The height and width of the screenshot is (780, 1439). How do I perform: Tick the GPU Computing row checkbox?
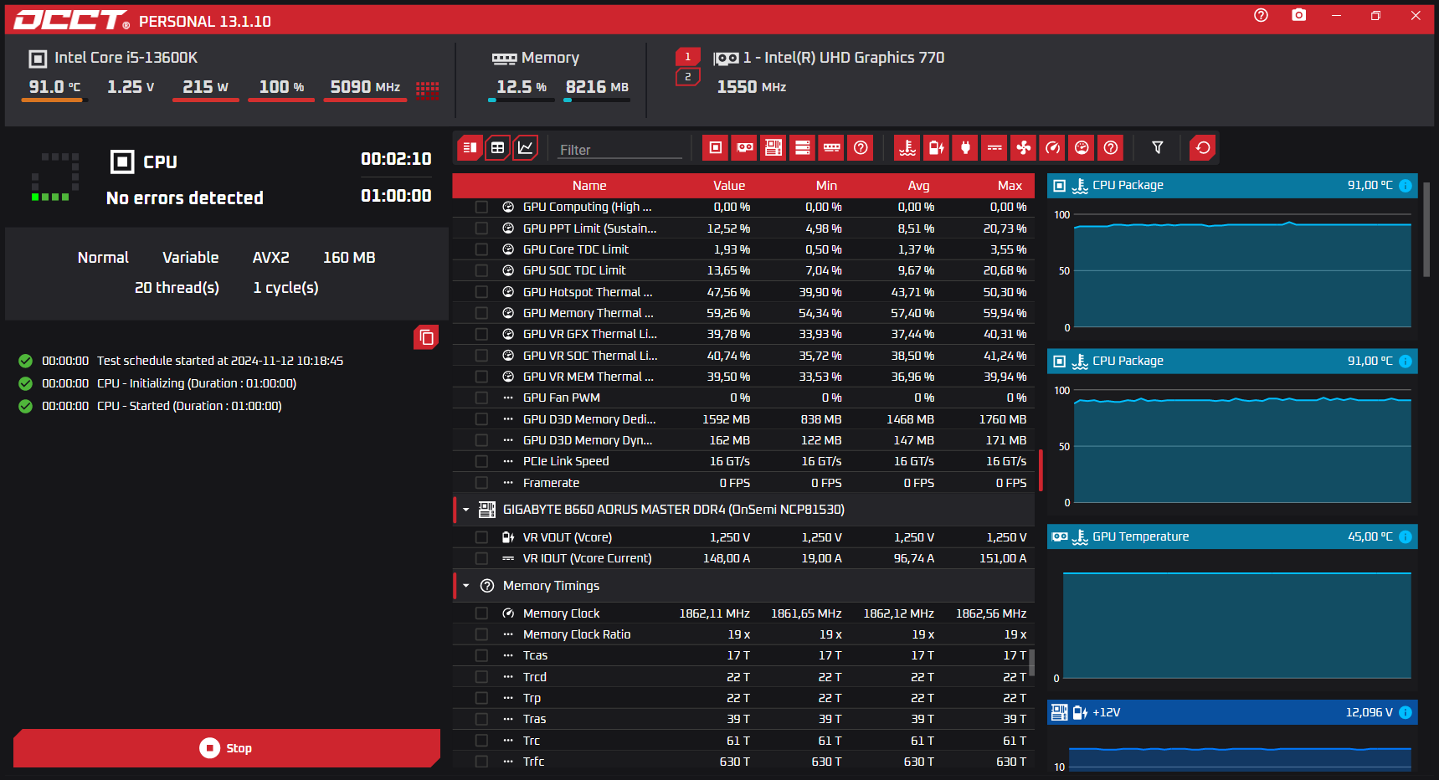click(x=481, y=207)
